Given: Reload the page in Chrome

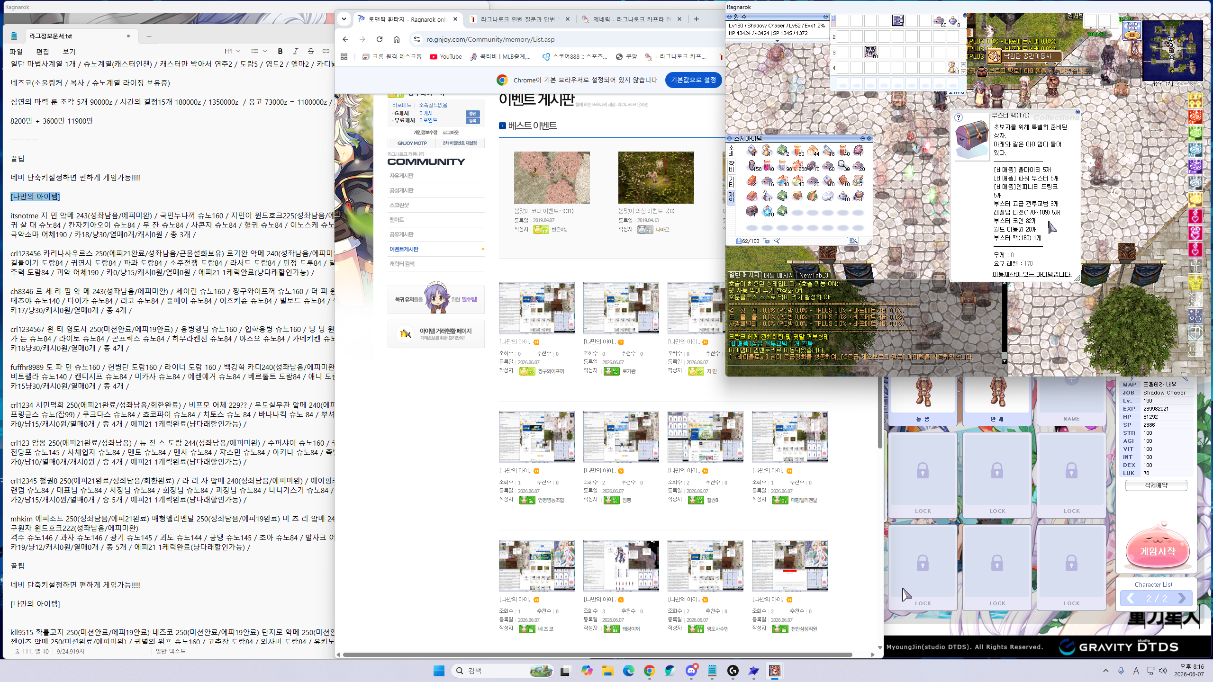Looking at the screenshot, I should point(379,39).
